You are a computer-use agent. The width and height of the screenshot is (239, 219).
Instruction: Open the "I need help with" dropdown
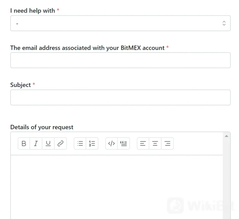pyautogui.click(x=120, y=23)
